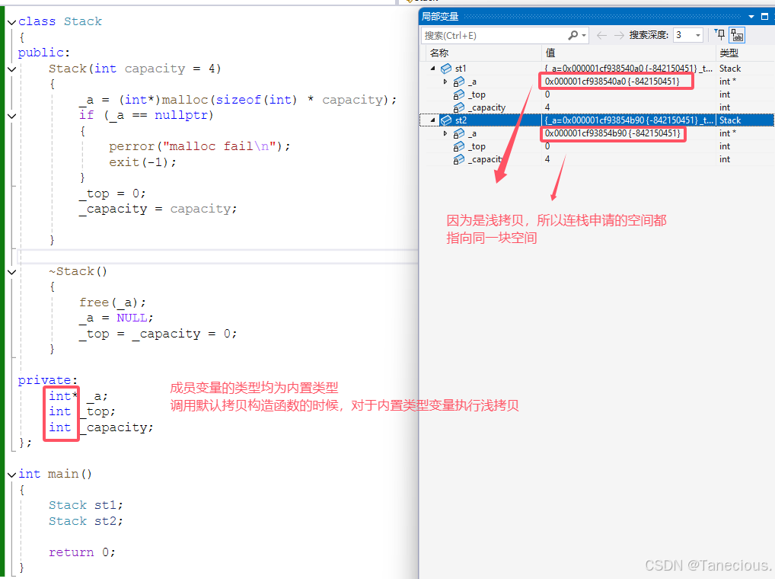Expand the _a member under st2
Viewport: 775px width, 579px height.
click(x=445, y=133)
